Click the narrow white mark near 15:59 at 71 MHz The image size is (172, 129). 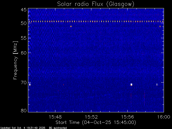coord(157,84)
